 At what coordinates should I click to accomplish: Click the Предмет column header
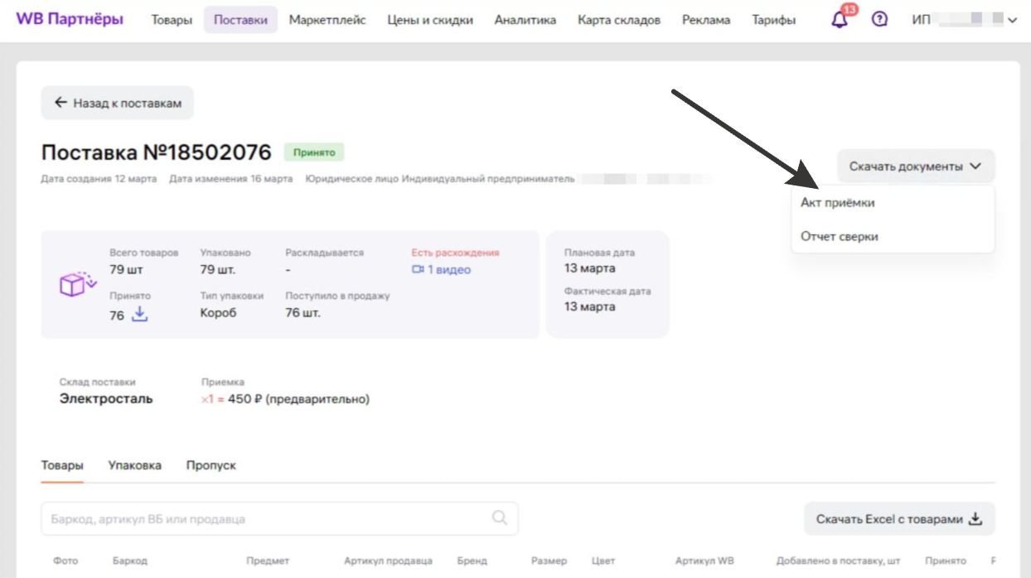[268, 561]
